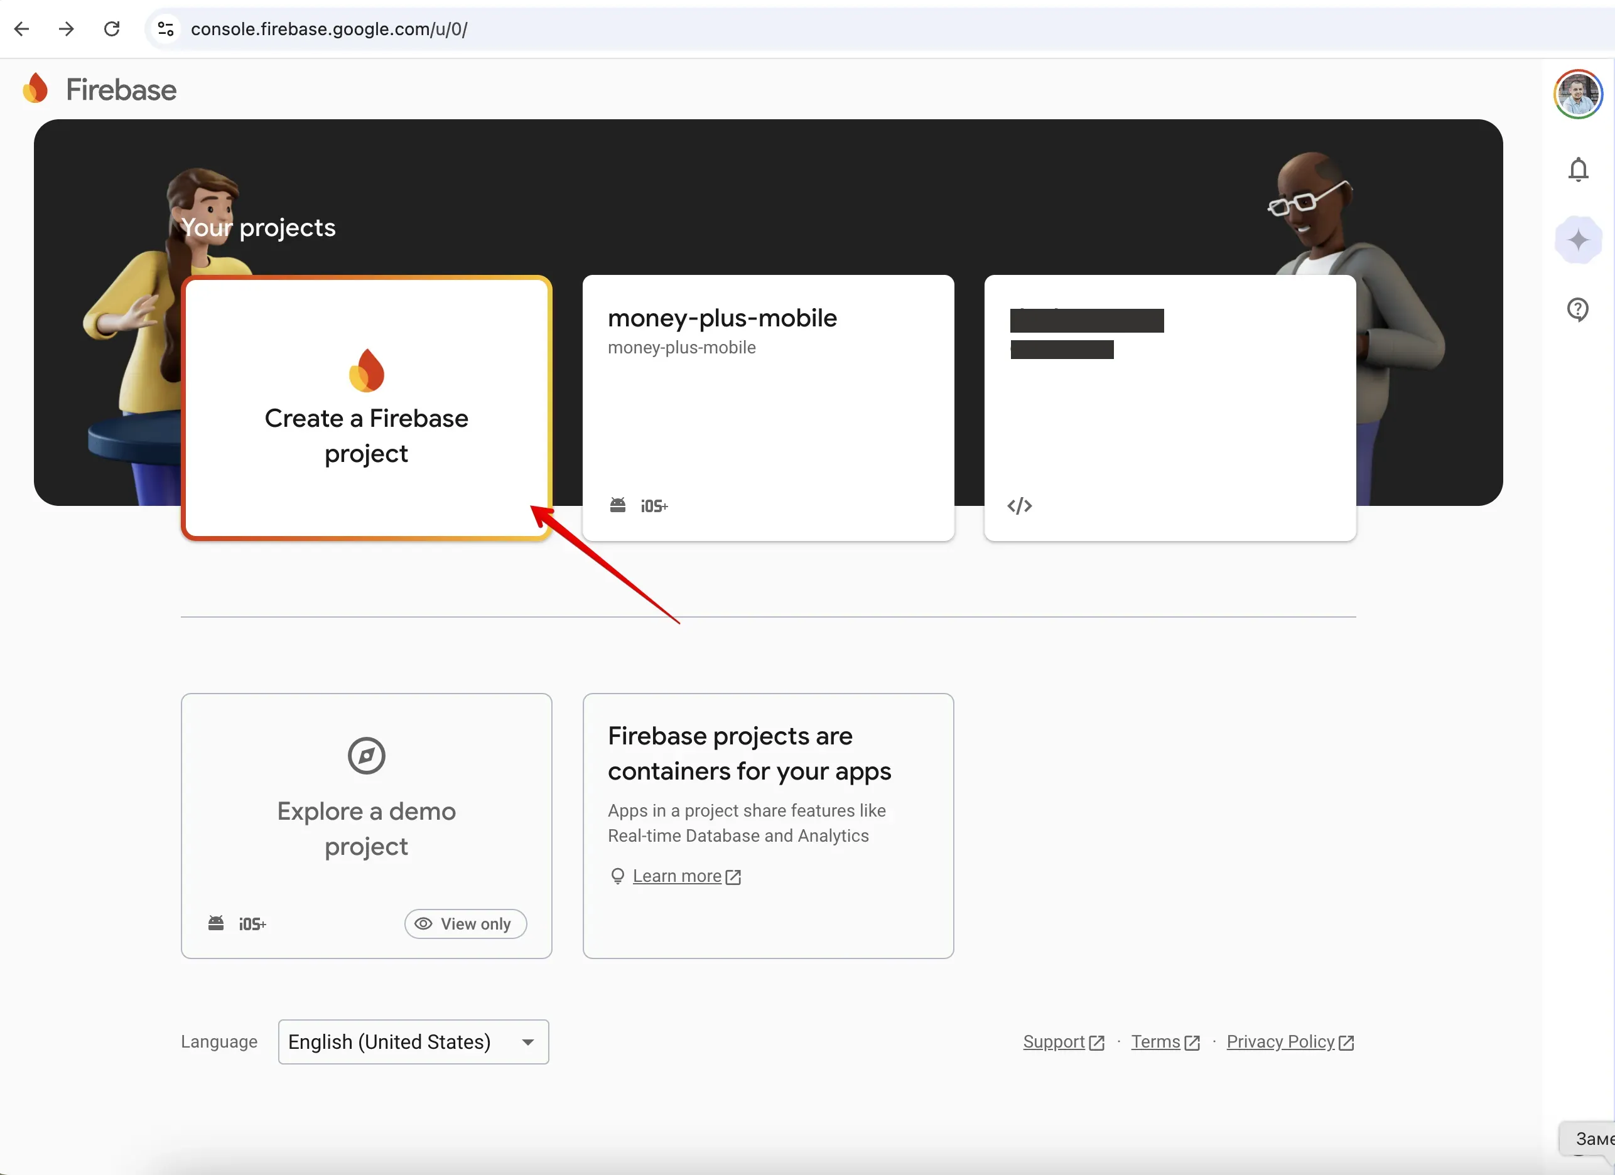Screen dimensions: 1615x1175
Task: Open the Gemini sparkle assistant
Action: click(x=1579, y=240)
